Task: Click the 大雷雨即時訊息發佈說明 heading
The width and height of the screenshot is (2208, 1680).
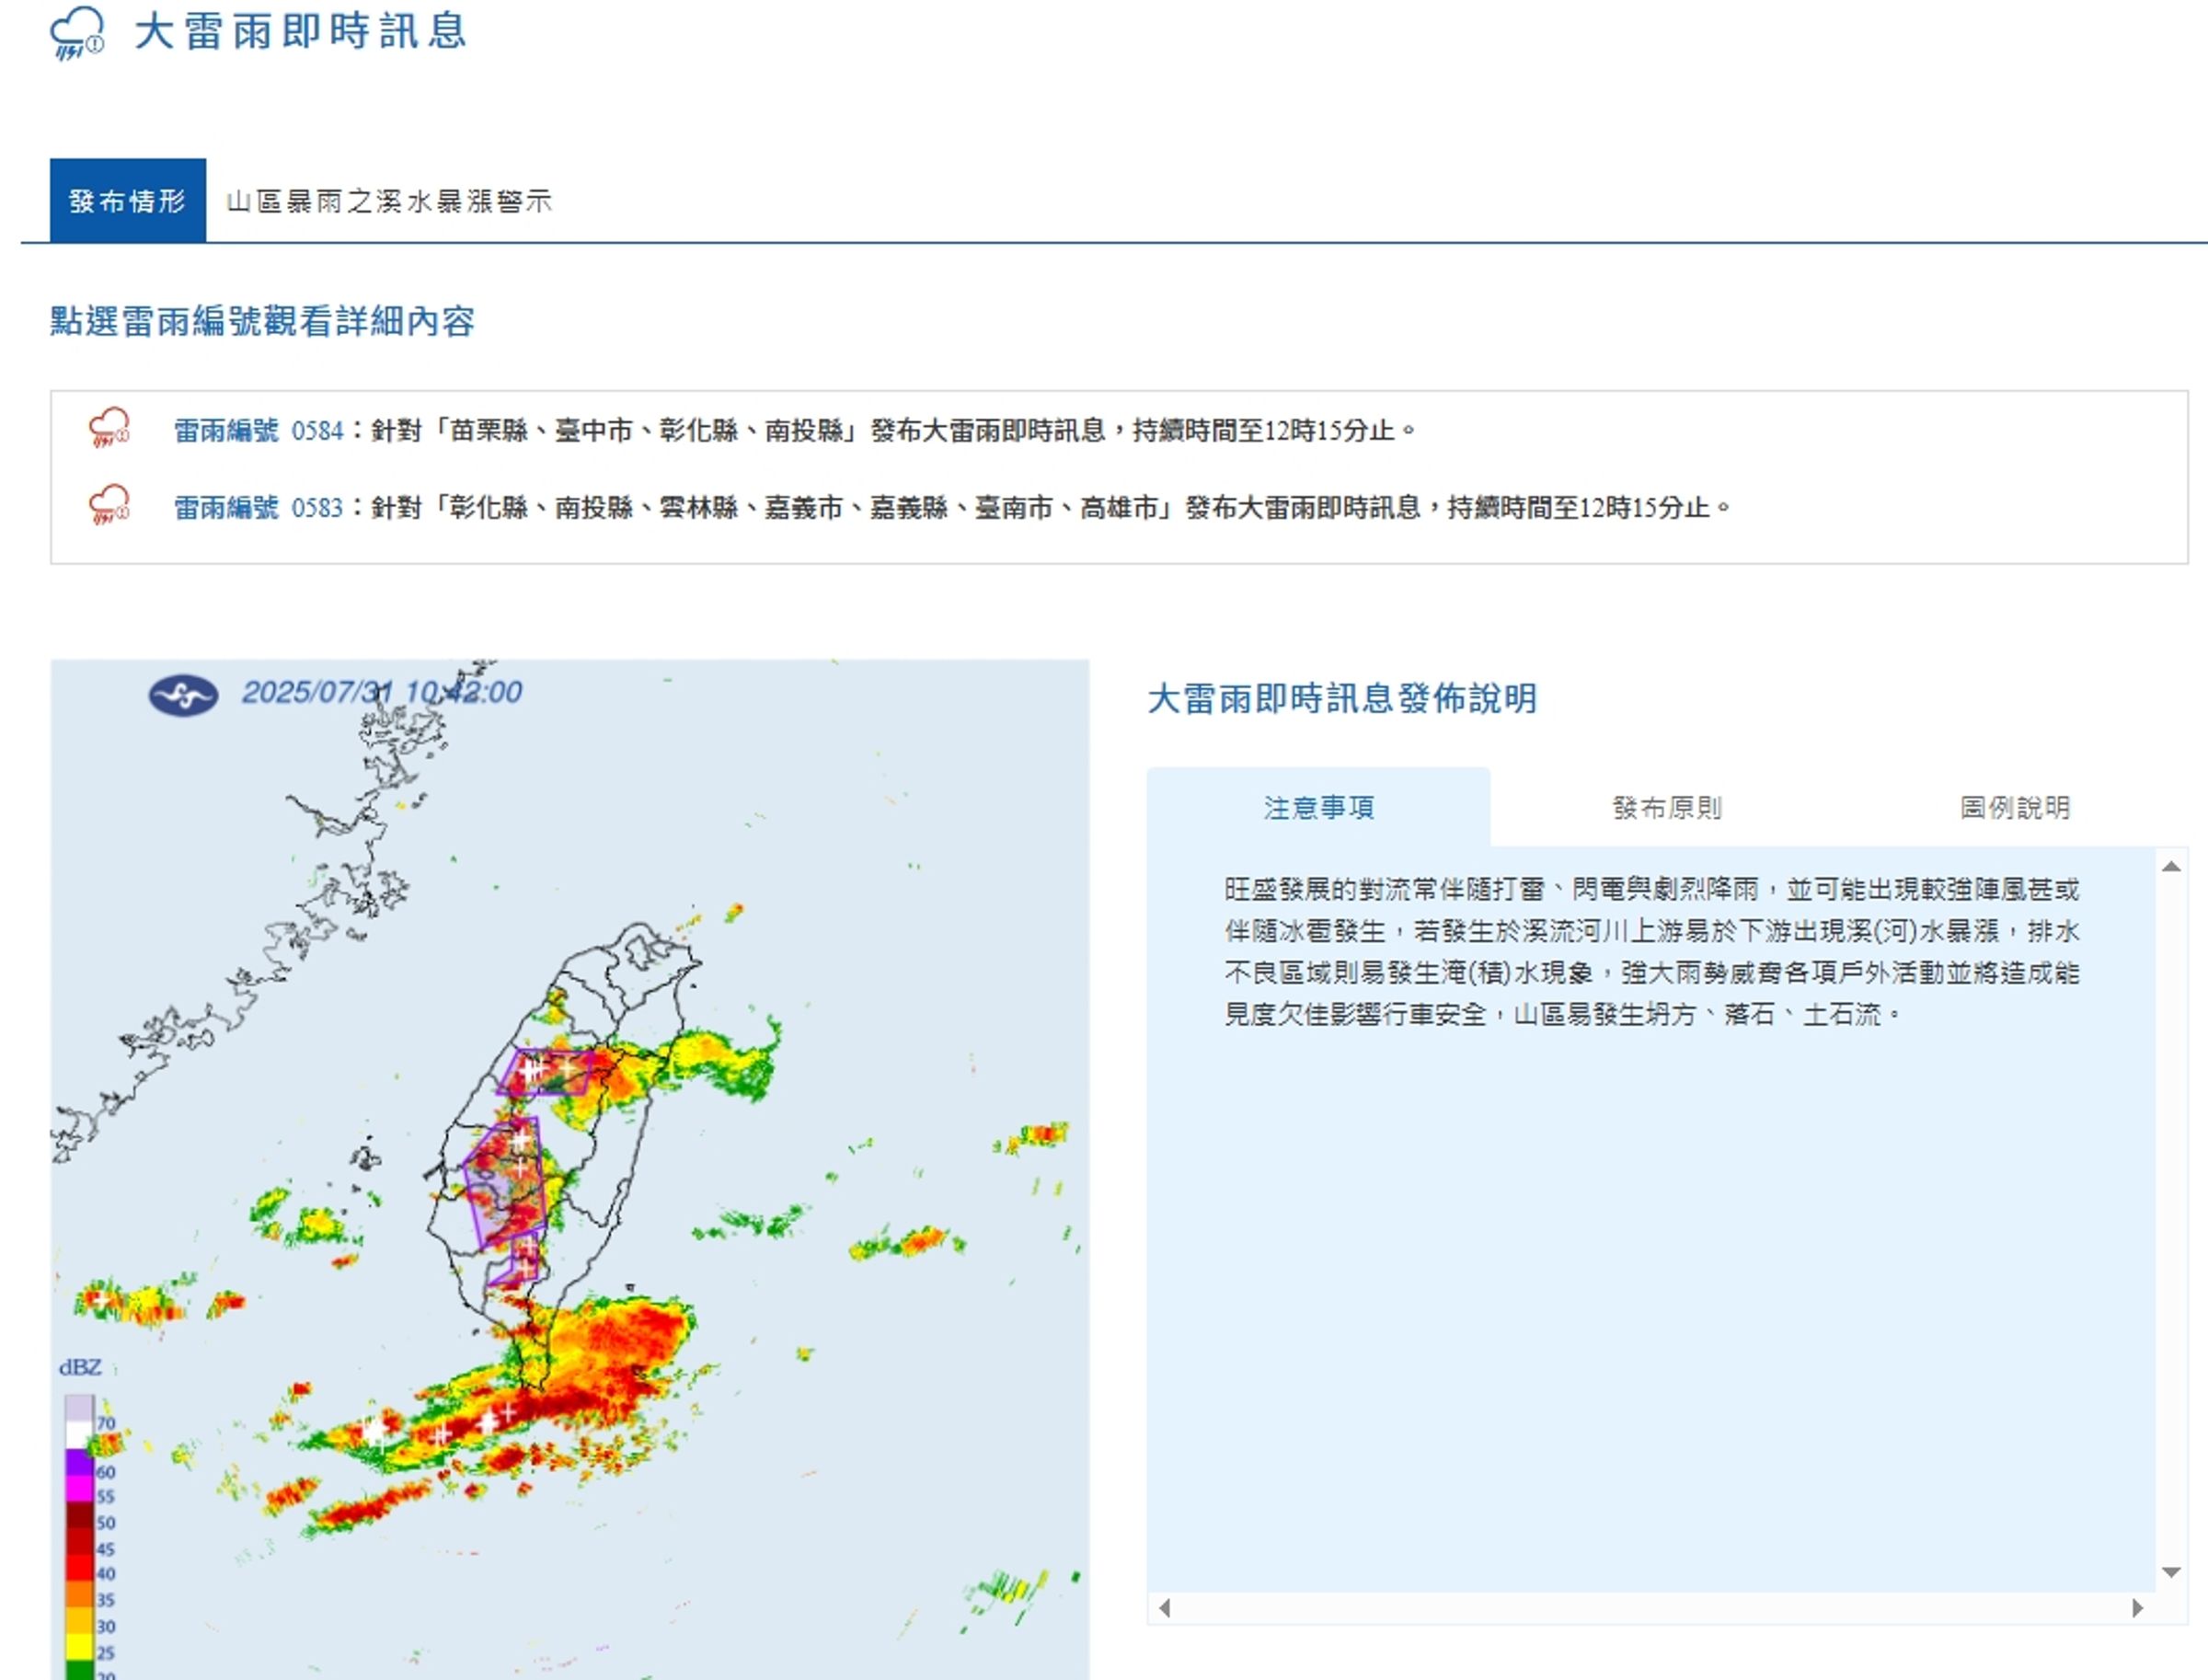Action: [1342, 698]
